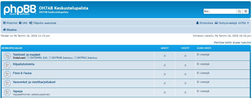Image resolution: width=252 pixels, height=98 pixels.
Task: Open the Vapepa forum
Action: (18, 91)
